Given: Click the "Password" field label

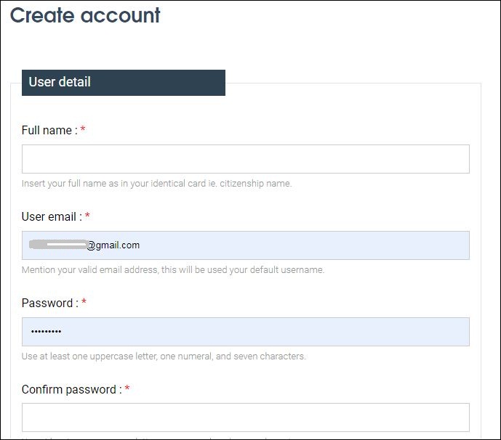Looking at the screenshot, I should point(47,303).
